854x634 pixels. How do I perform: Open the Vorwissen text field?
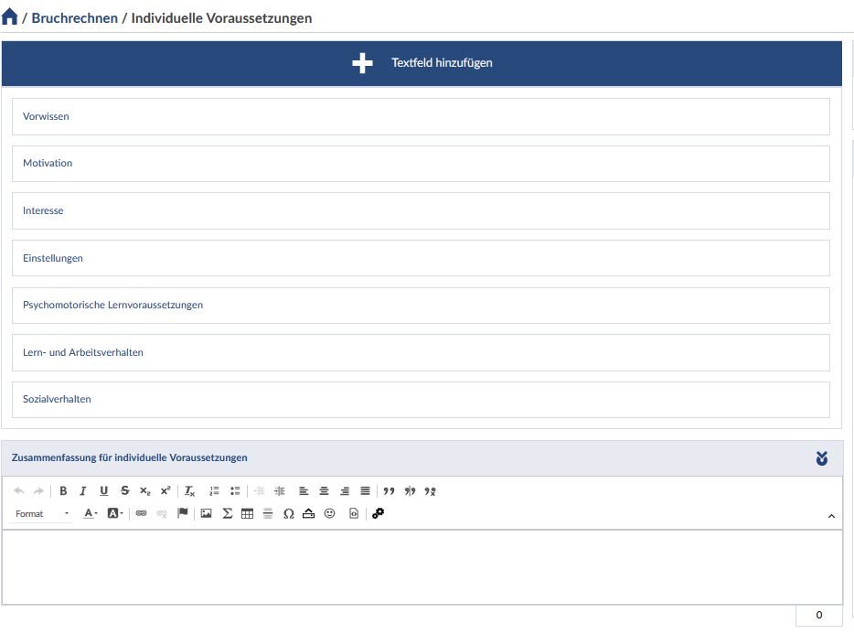tap(421, 116)
